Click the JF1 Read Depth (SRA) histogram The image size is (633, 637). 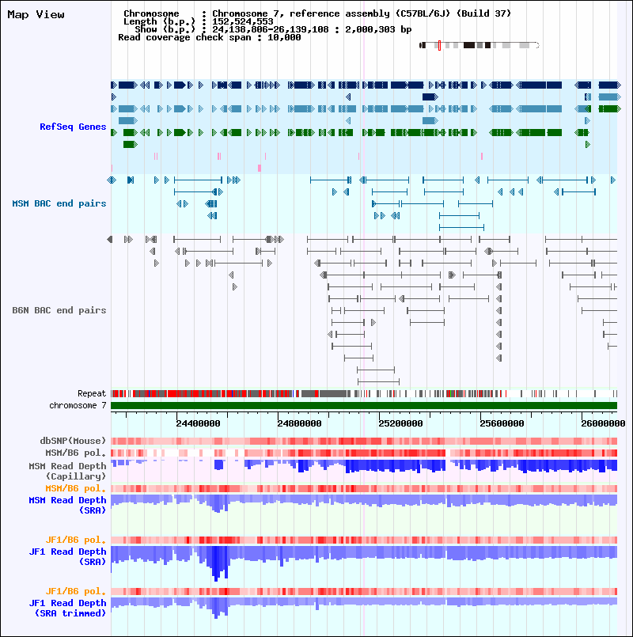[x=364, y=564]
